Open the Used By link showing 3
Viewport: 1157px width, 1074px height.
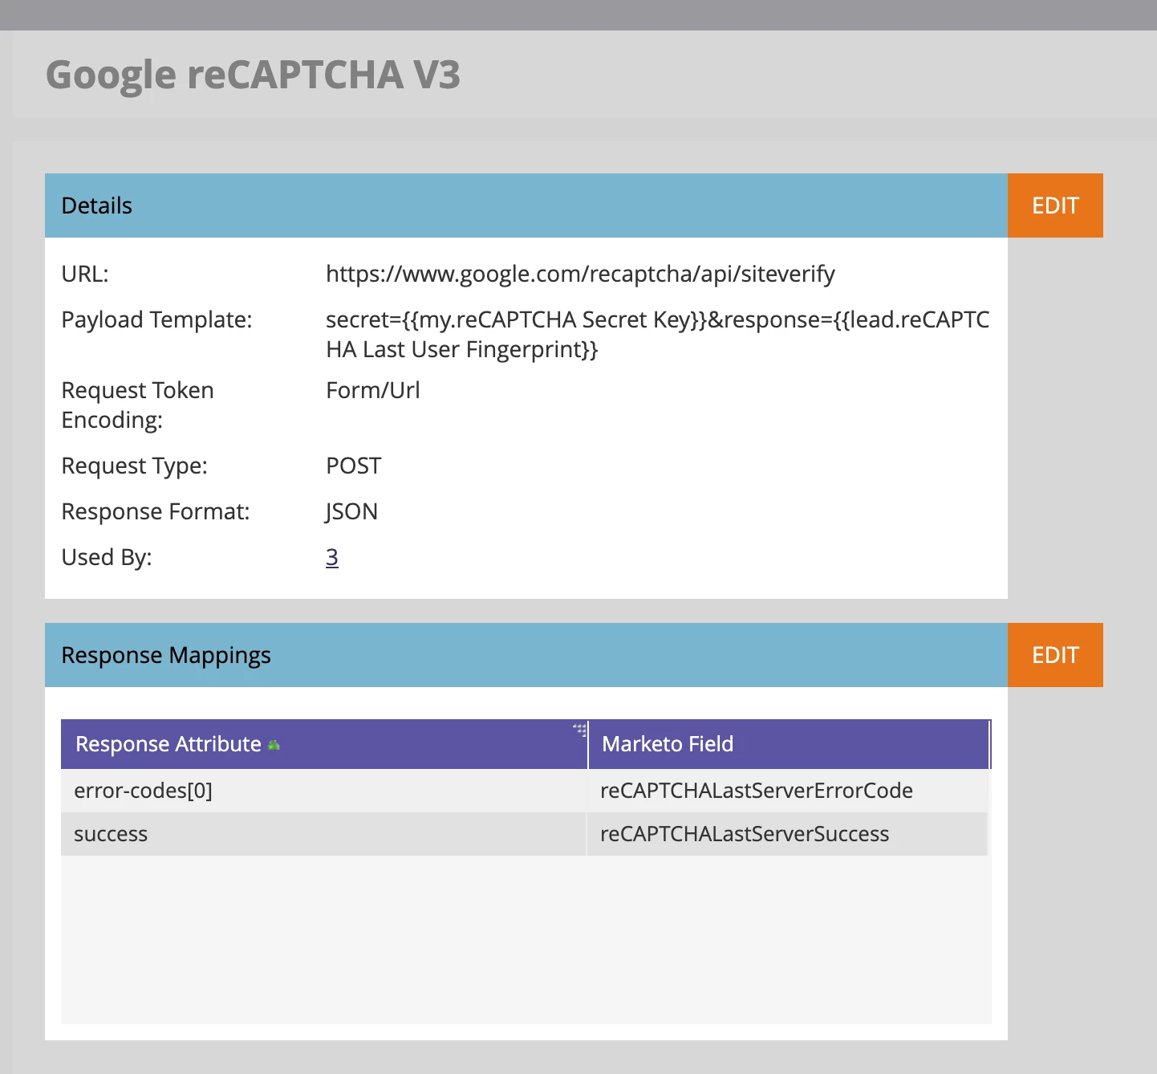[x=332, y=557]
